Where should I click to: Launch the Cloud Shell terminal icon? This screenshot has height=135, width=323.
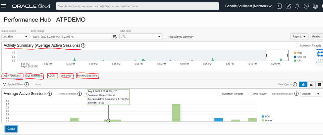279,6
